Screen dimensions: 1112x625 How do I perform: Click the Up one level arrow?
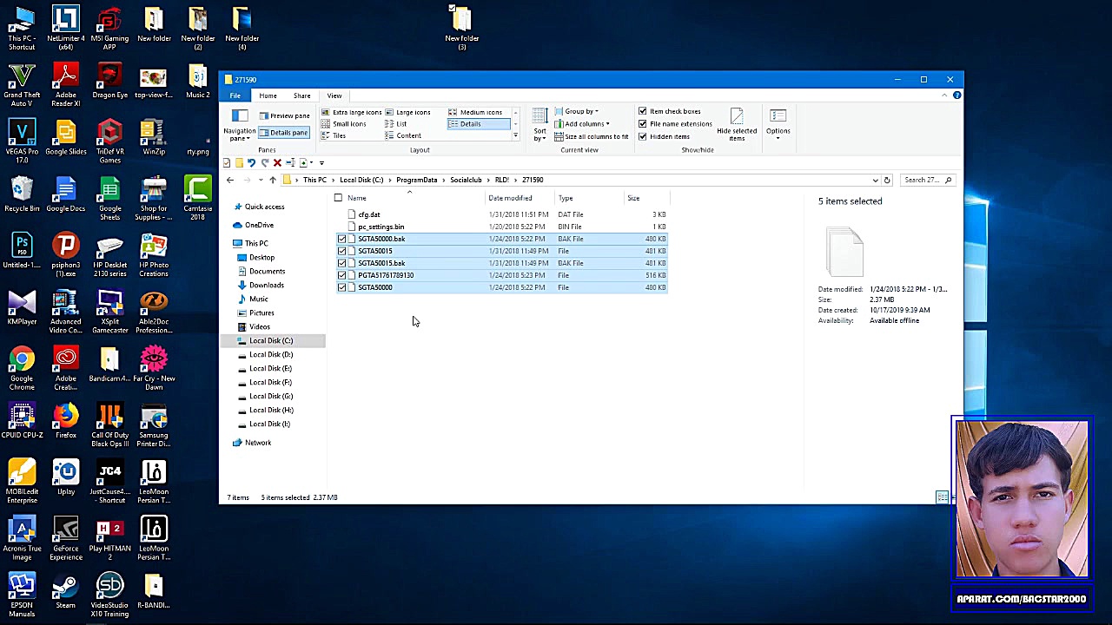coord(273,181)
